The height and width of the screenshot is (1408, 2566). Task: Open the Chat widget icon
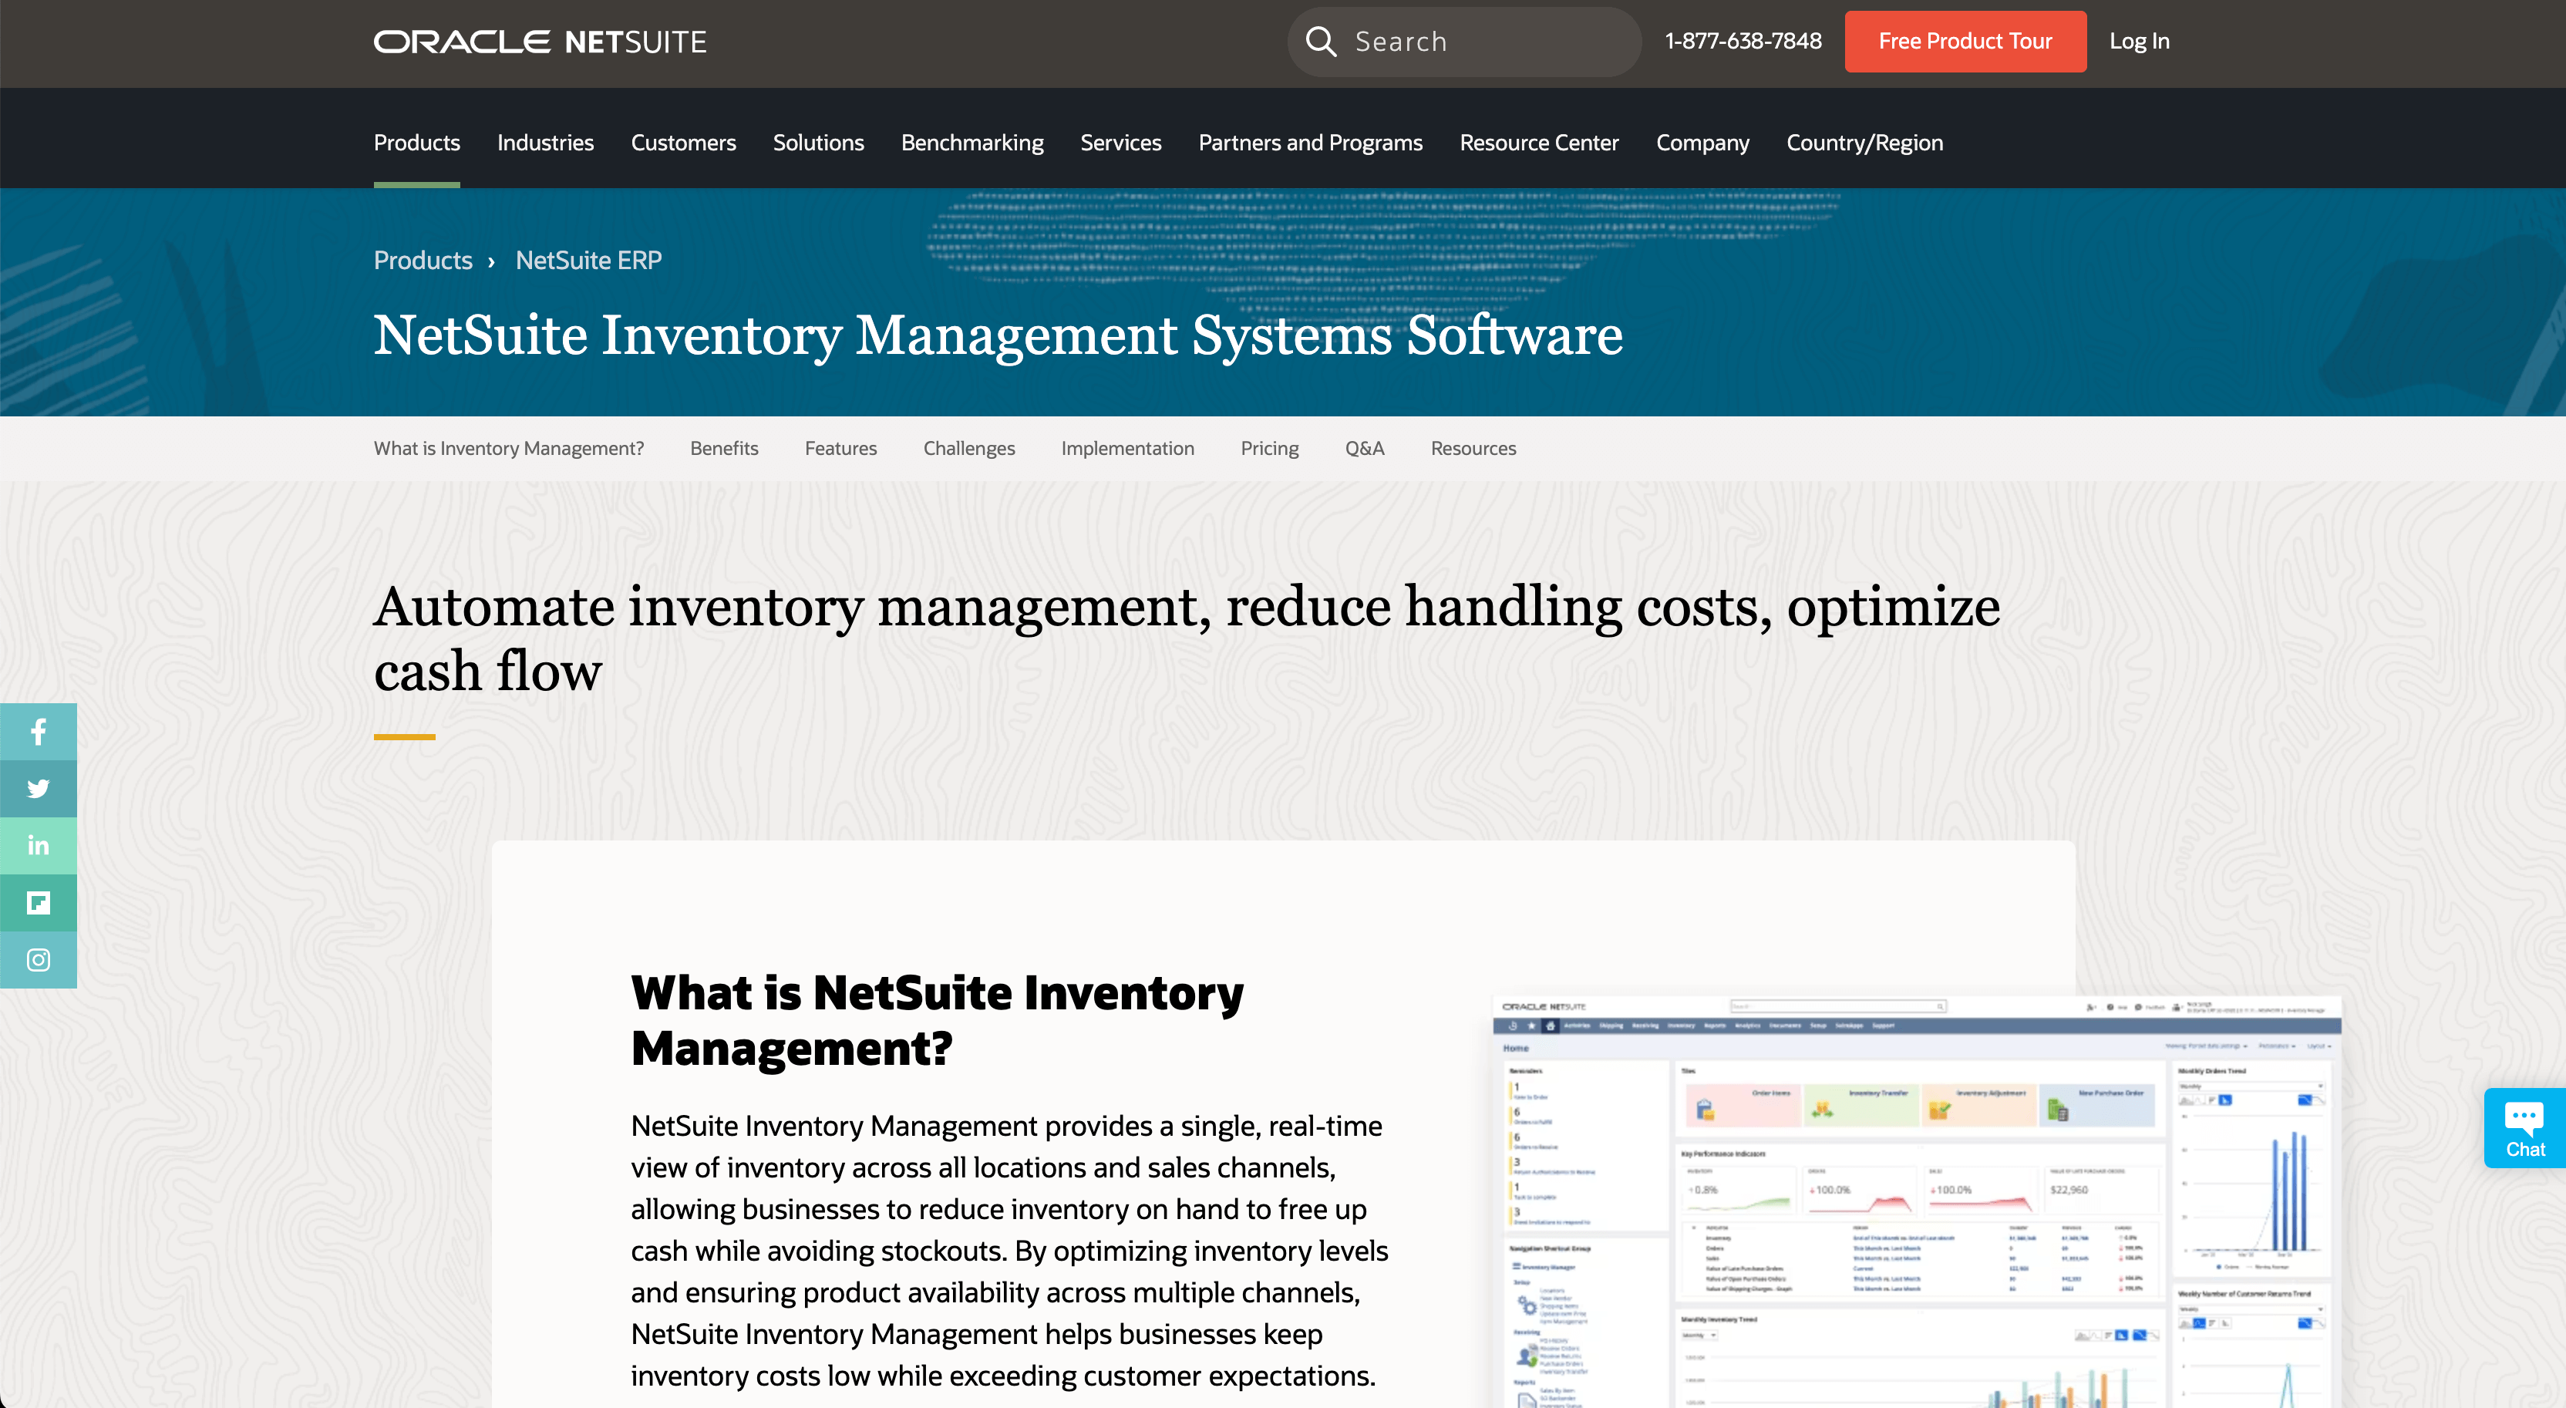(x=2524, y=1128)
